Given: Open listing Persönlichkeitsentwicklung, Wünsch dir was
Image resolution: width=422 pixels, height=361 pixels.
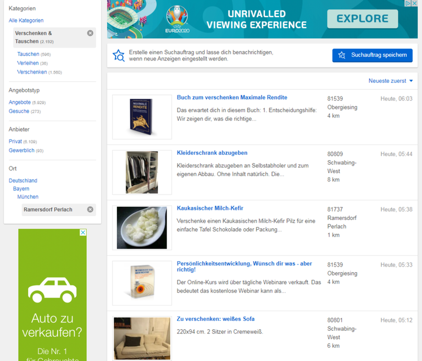Looking at the screenshot, I should [x=245, y=267].
